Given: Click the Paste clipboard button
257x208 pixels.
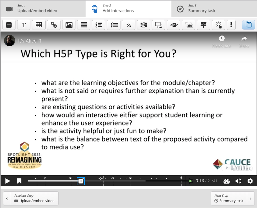Looking at the screenshot, I should 249,25.
